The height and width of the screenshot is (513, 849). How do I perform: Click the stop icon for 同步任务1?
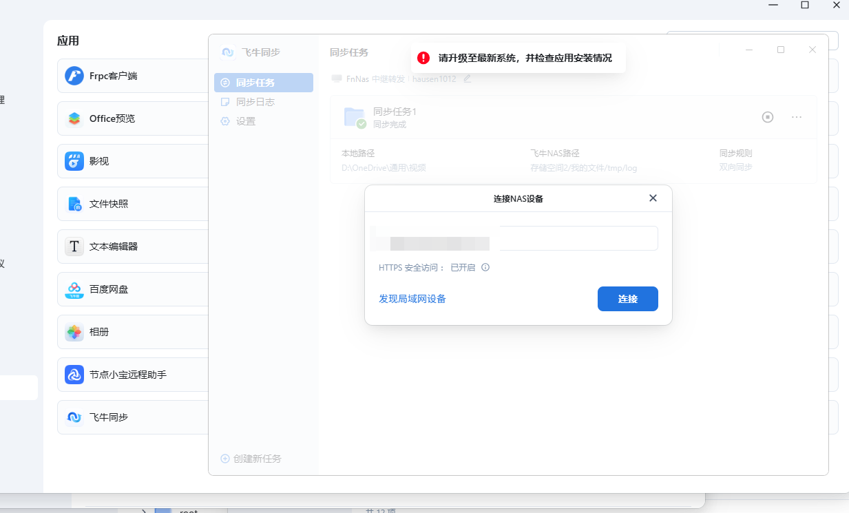pyautogui.click(x=768, y=117)
